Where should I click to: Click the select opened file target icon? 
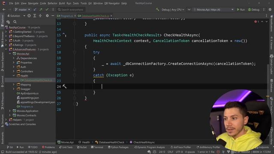click(x=29, y=16)
